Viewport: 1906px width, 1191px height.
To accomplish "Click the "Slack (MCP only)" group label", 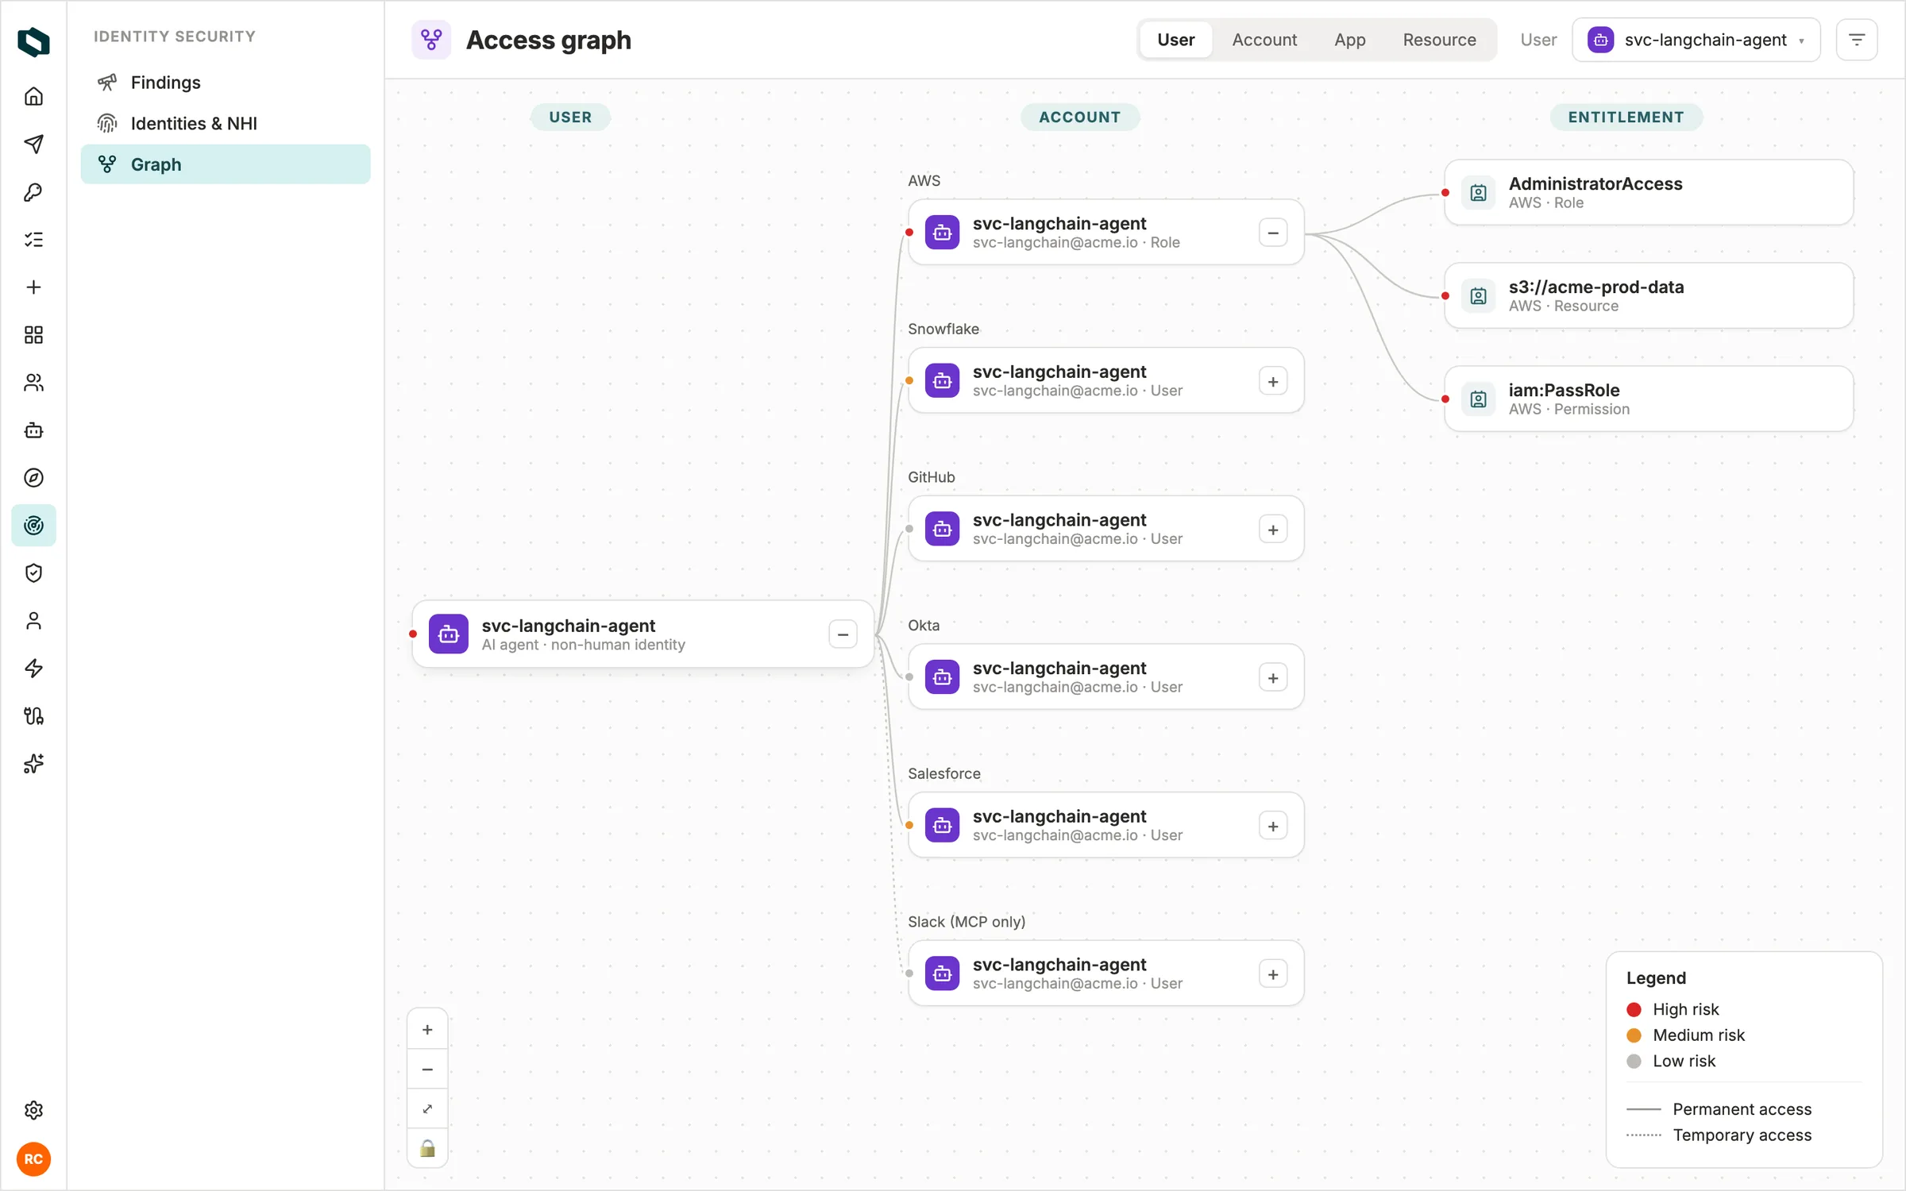I will (967, 922).
